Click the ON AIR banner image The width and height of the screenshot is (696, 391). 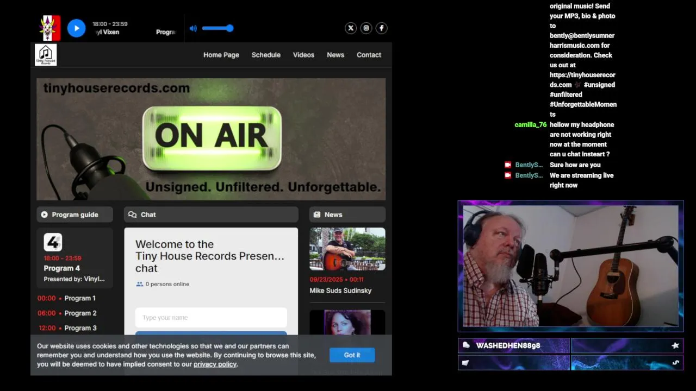pyautogui.click(x=211, y=139)
